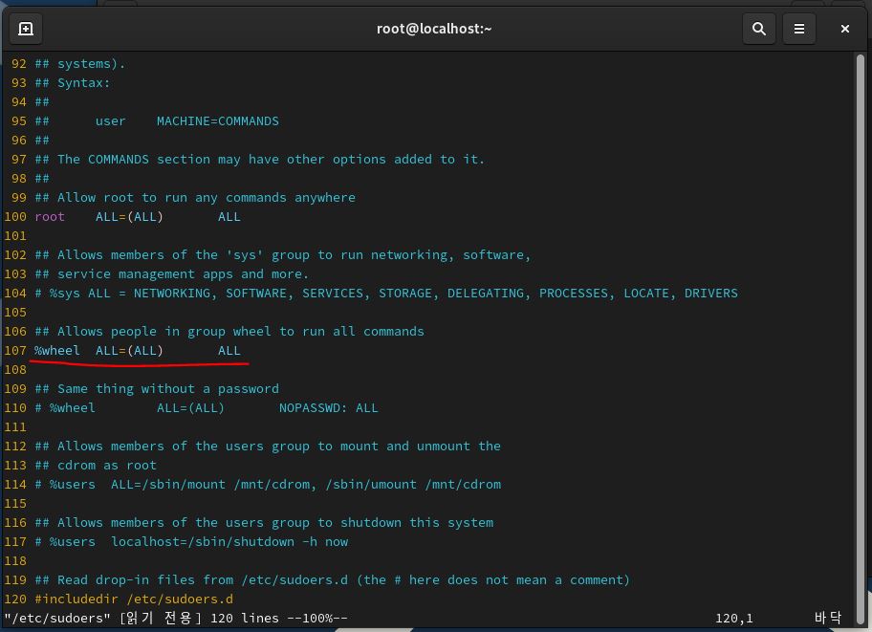
Task: Click the cursor position '120,1' indicator
Action: point(734,618)
